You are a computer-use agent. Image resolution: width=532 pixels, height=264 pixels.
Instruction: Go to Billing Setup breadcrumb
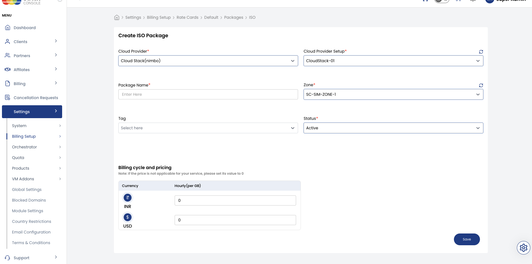159,17
